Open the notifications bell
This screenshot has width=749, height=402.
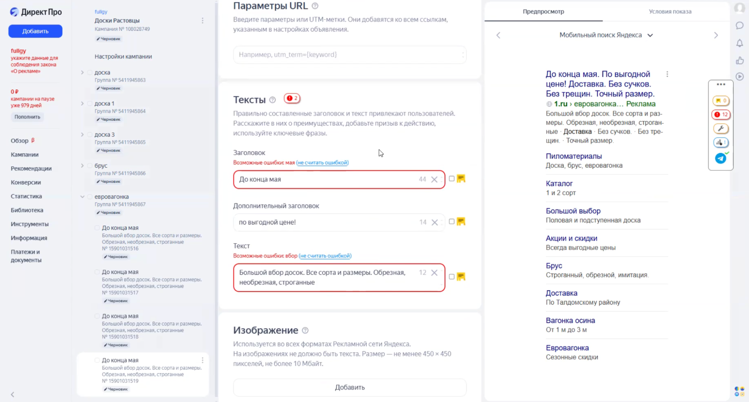click(x=740, y=43)
